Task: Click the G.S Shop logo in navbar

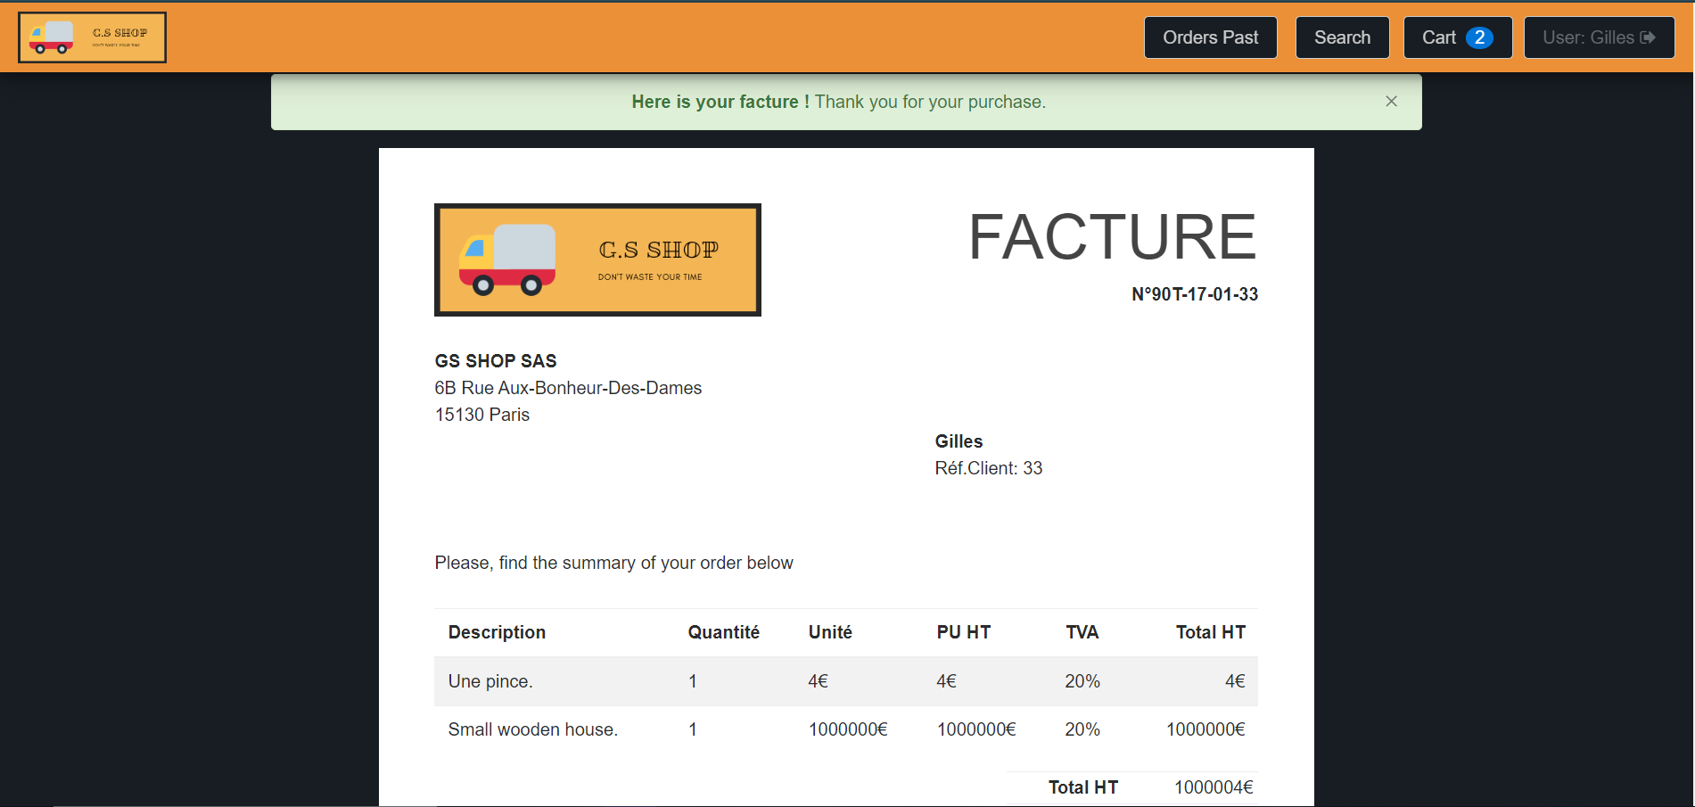Action: click(x=92, y=37)
